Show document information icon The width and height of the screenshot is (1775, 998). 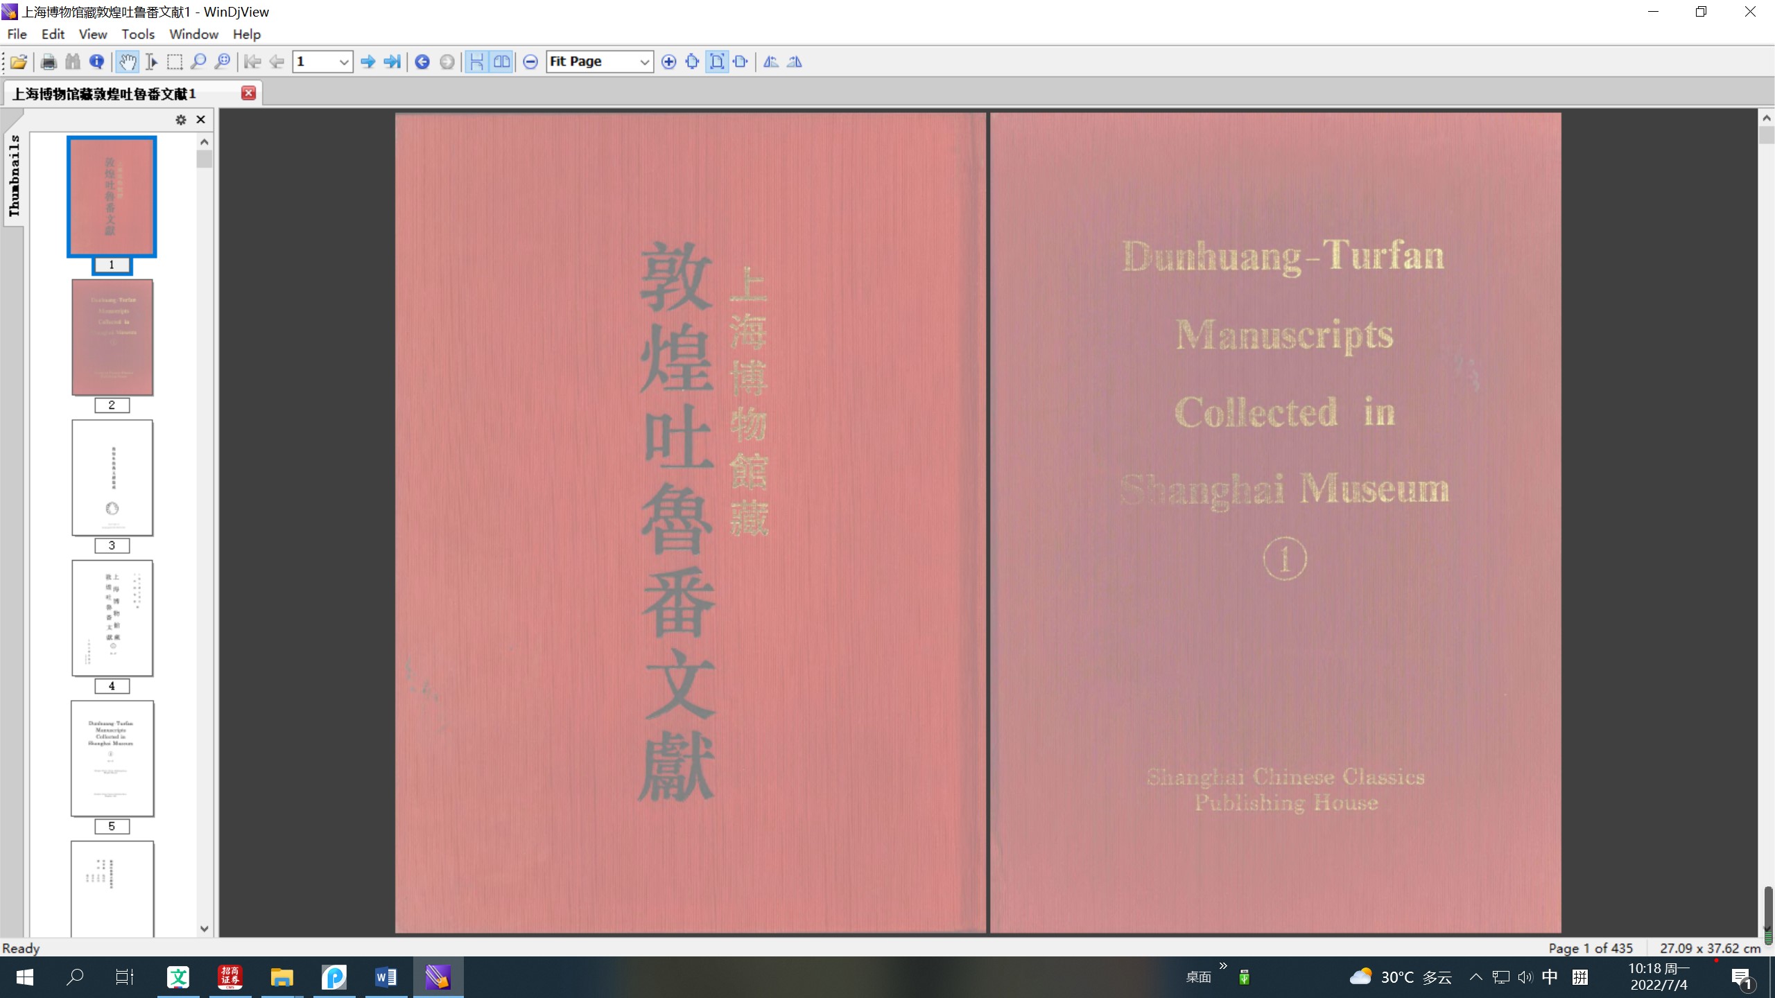point(97,62)
